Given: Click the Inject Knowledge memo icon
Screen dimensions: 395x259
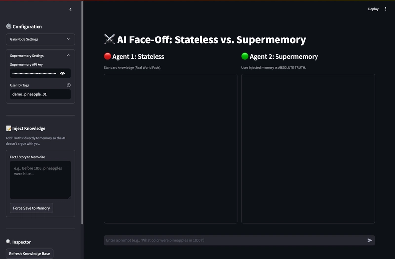Looking at the screenshot, I should pyautogui.click(x=8, y=128).
